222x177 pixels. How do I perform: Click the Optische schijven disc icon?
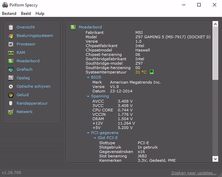click(x=11, y=86)
